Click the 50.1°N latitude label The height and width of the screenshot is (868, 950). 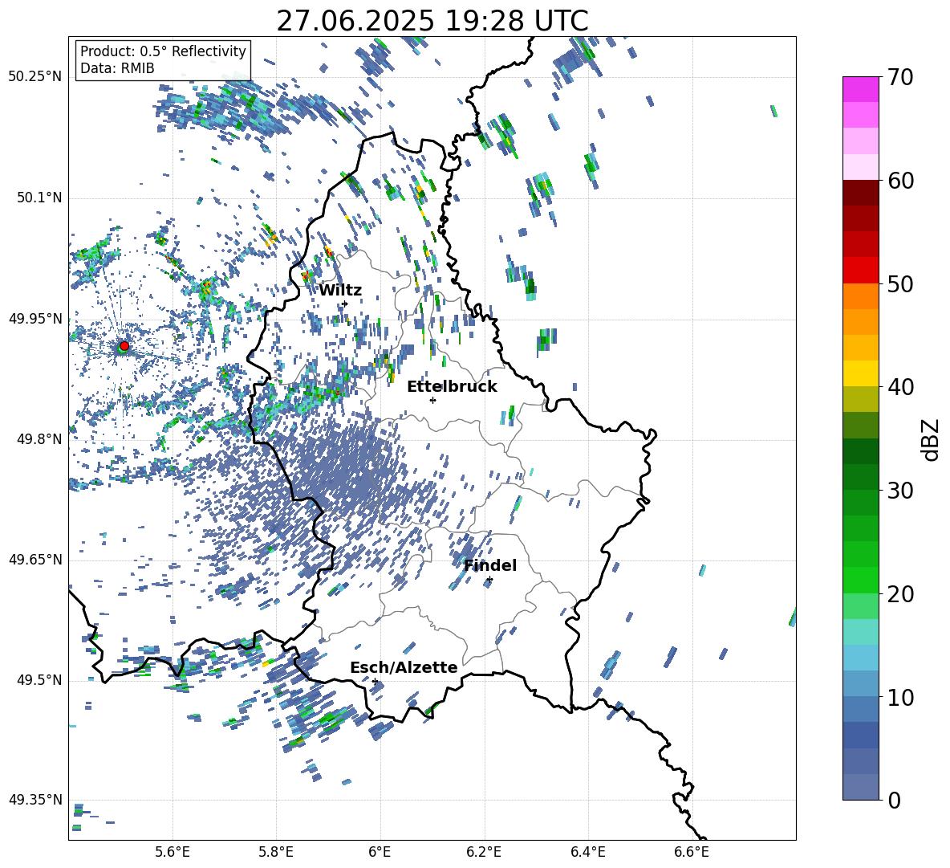coord(39,198)
